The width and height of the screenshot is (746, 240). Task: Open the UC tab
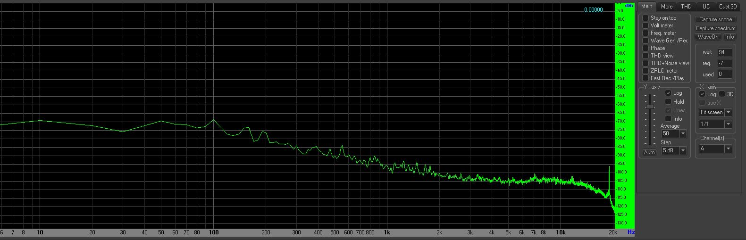[706, 7]
